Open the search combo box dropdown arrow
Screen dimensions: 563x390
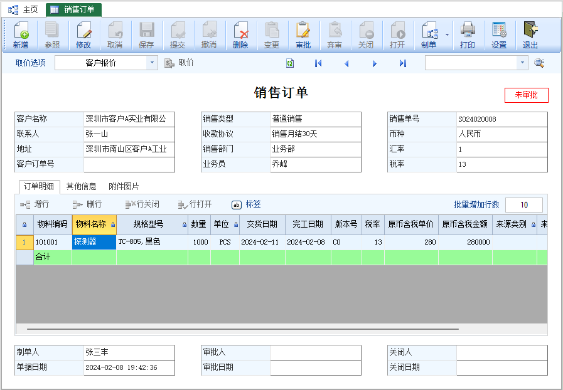522,63
